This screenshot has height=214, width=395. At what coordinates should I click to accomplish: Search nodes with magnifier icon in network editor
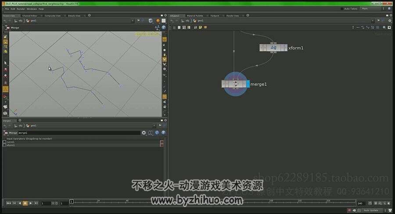point(384,28)
